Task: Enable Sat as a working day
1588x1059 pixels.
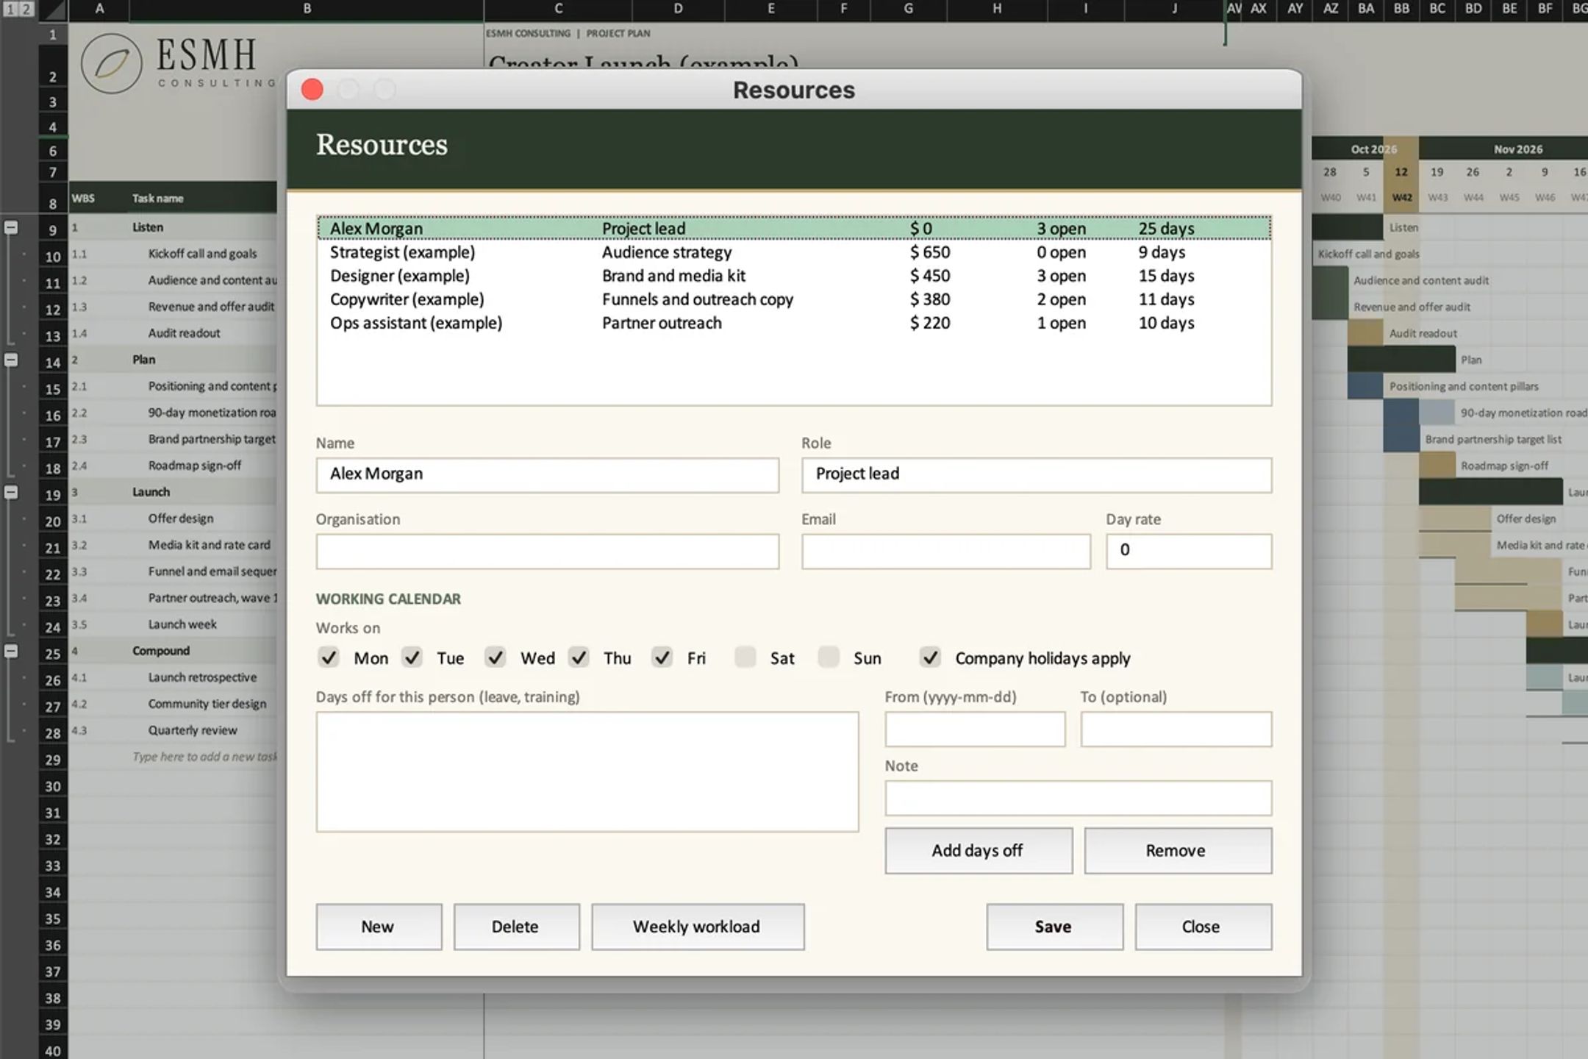Action: 745,657
